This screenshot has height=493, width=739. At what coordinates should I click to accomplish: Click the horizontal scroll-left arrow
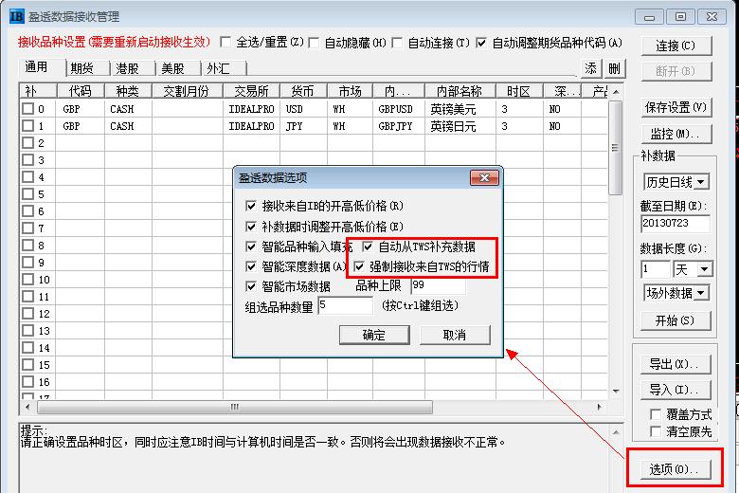point(27,407)
